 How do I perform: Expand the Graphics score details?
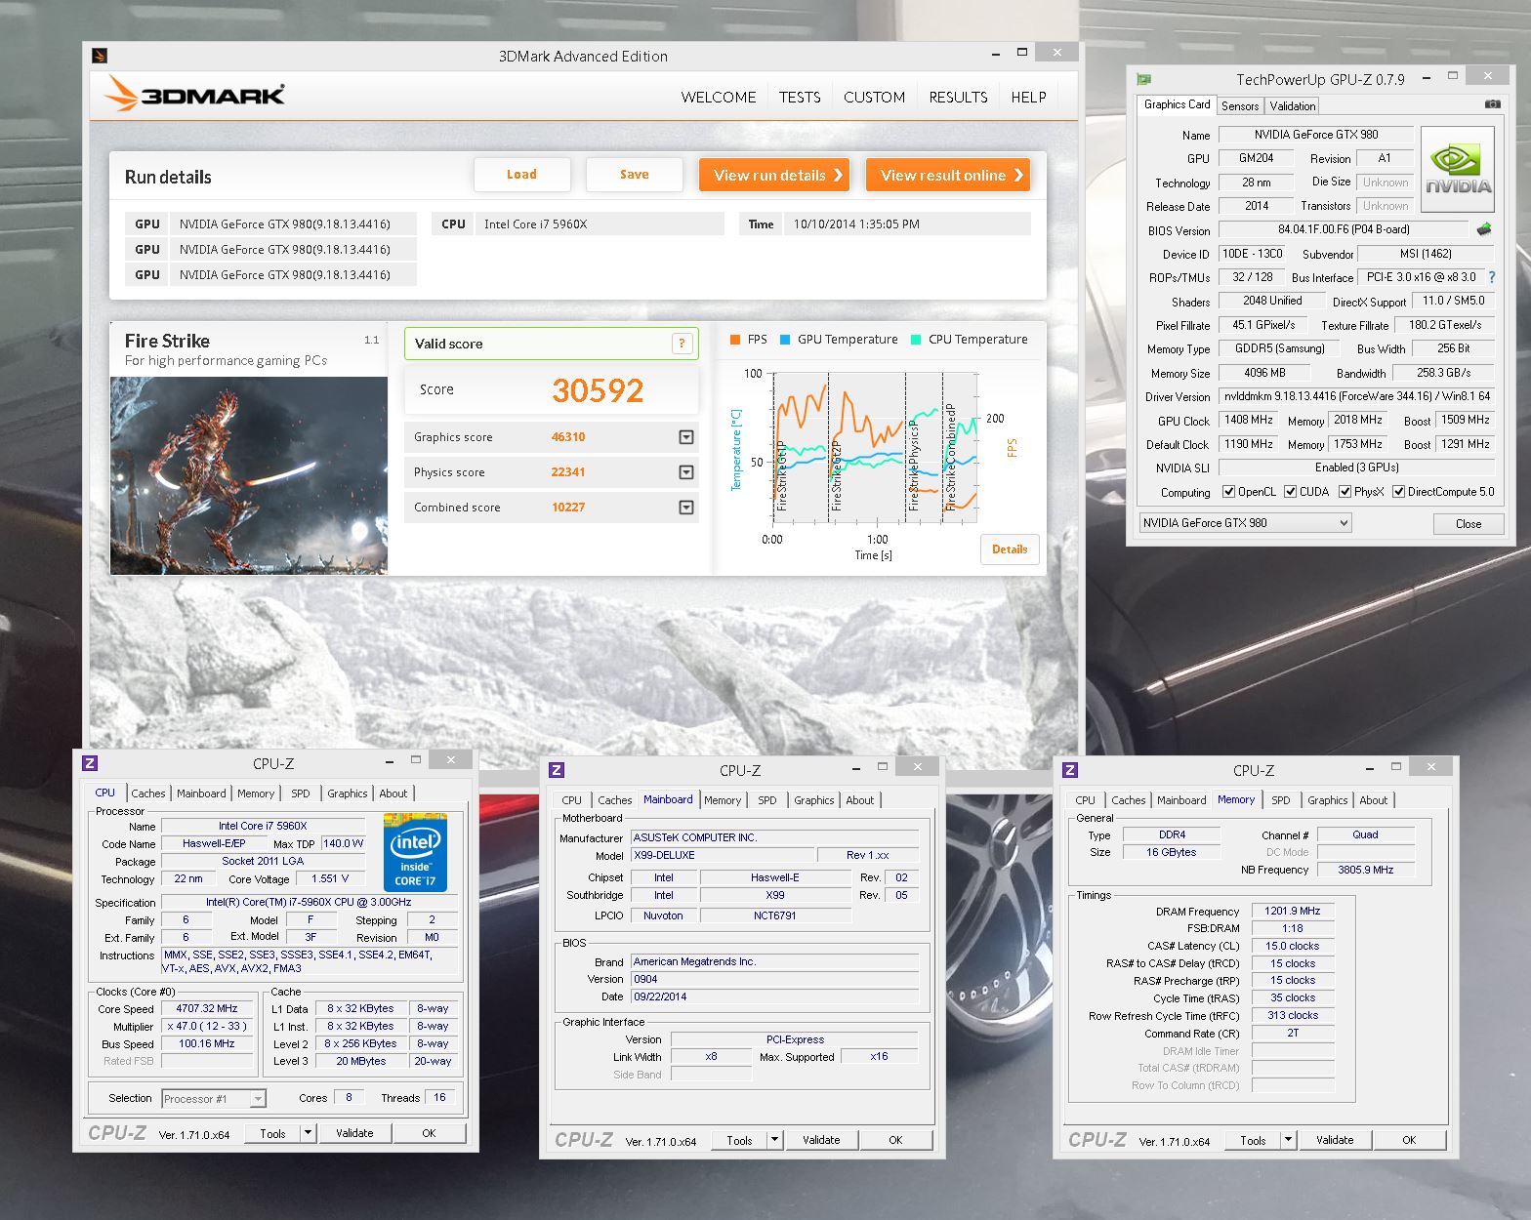click(686, 437)
